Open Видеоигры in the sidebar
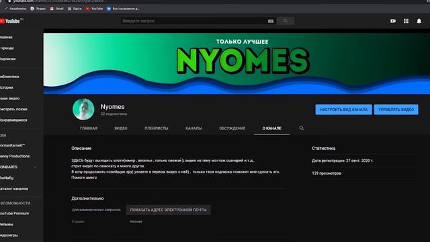Image resolution: width=430 pixels, height=242 pixels. point(9,235)
